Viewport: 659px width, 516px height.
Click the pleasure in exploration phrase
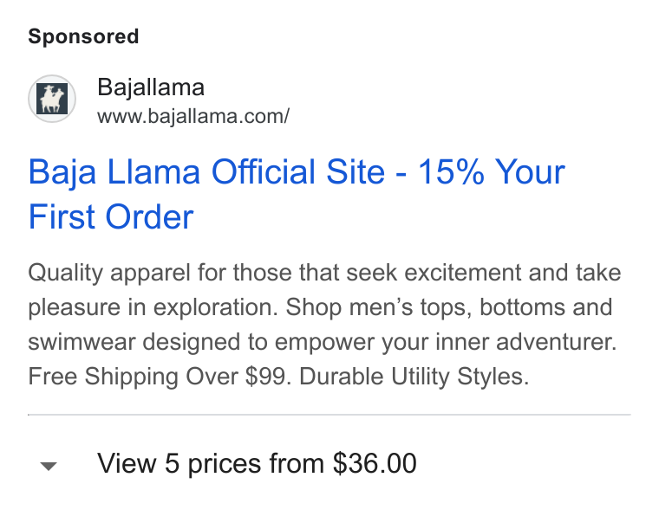[153, 307]
